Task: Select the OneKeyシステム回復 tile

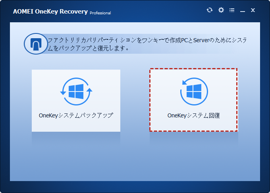Action: point(193,100)
